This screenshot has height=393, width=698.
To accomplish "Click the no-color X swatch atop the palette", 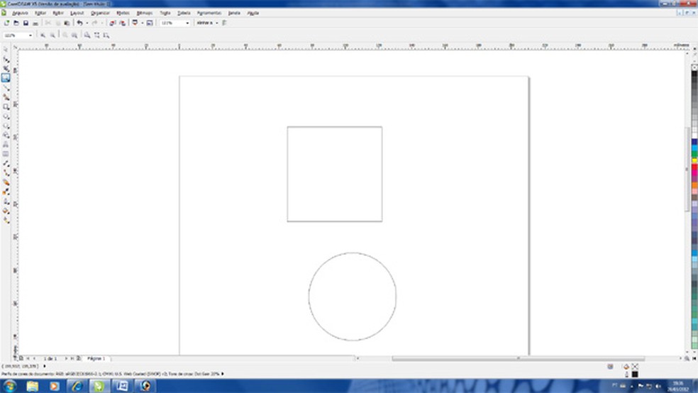I will (x=694, y=67).
